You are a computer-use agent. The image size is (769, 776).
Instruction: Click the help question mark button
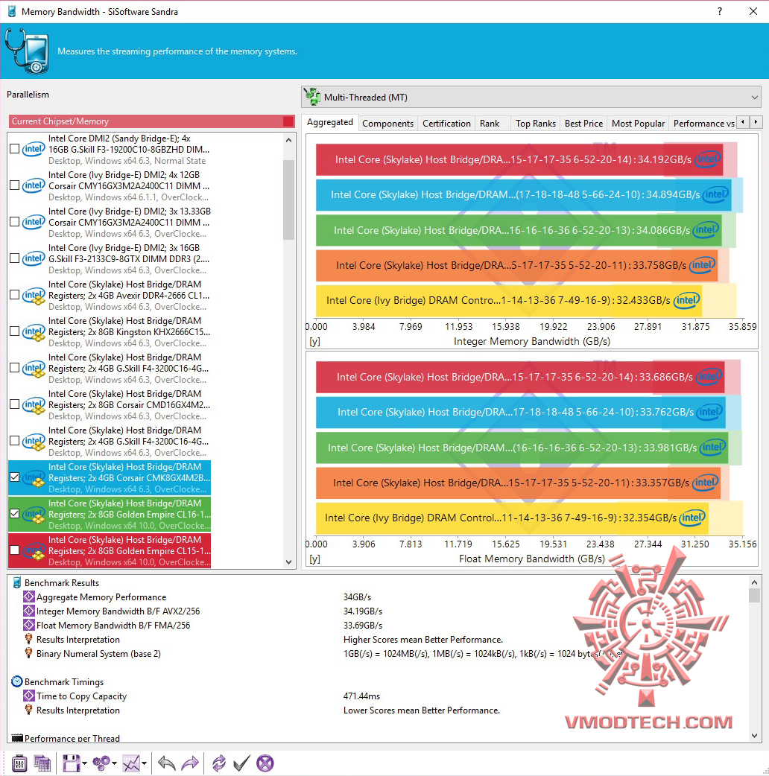point(720,11)
